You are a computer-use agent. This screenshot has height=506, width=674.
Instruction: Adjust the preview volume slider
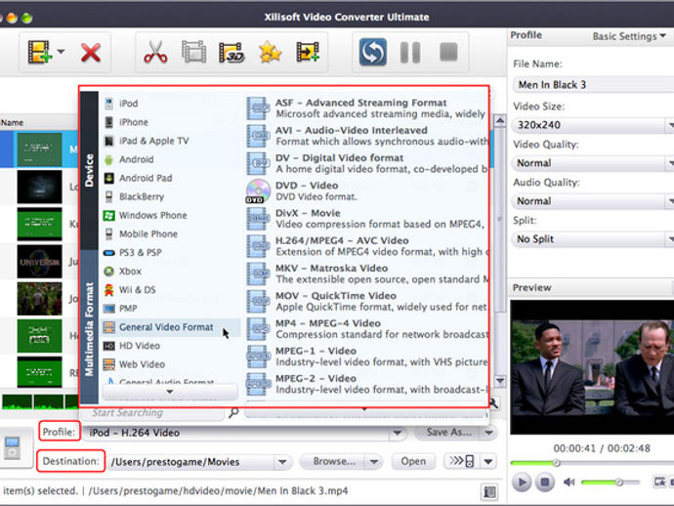[611, 483]
